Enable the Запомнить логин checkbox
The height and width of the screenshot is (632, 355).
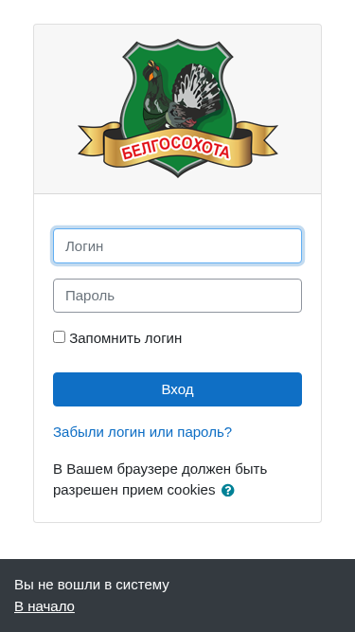[x=59, y=337]
